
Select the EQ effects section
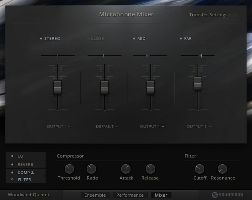[20, 156]
